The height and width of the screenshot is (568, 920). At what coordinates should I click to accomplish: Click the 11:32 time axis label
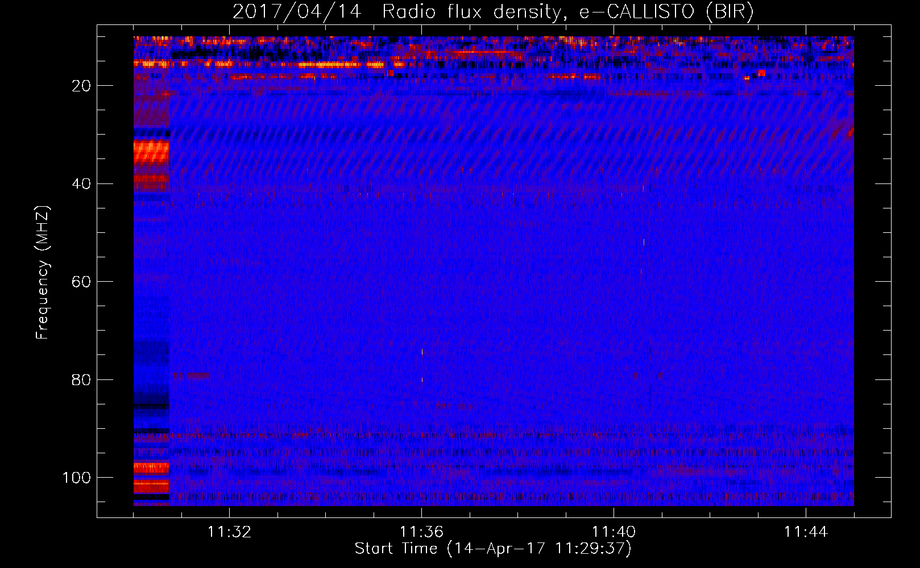tap(229, 532)
